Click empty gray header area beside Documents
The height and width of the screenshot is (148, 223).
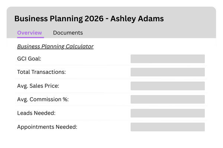point(149,33)
